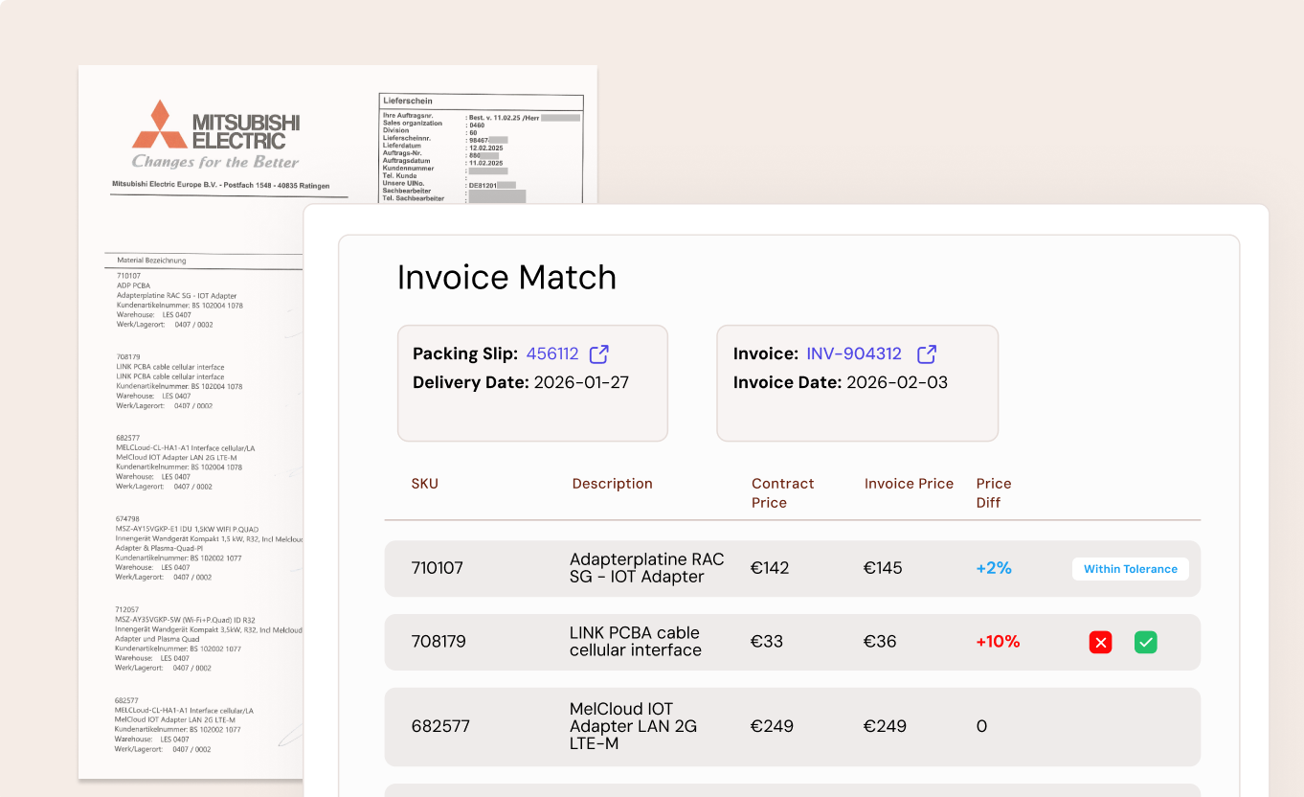This screenshot has width=1304, height=797.
Task: Click the Price Diff column header
Action: coord(994,492)
